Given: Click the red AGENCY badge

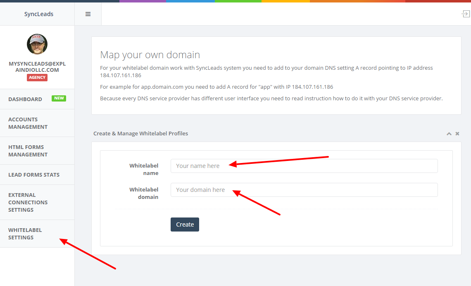Looking at the screenshot, I should tap(37, 78).
